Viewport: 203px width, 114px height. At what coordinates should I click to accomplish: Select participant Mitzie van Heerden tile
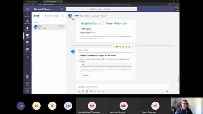(124, 106)
